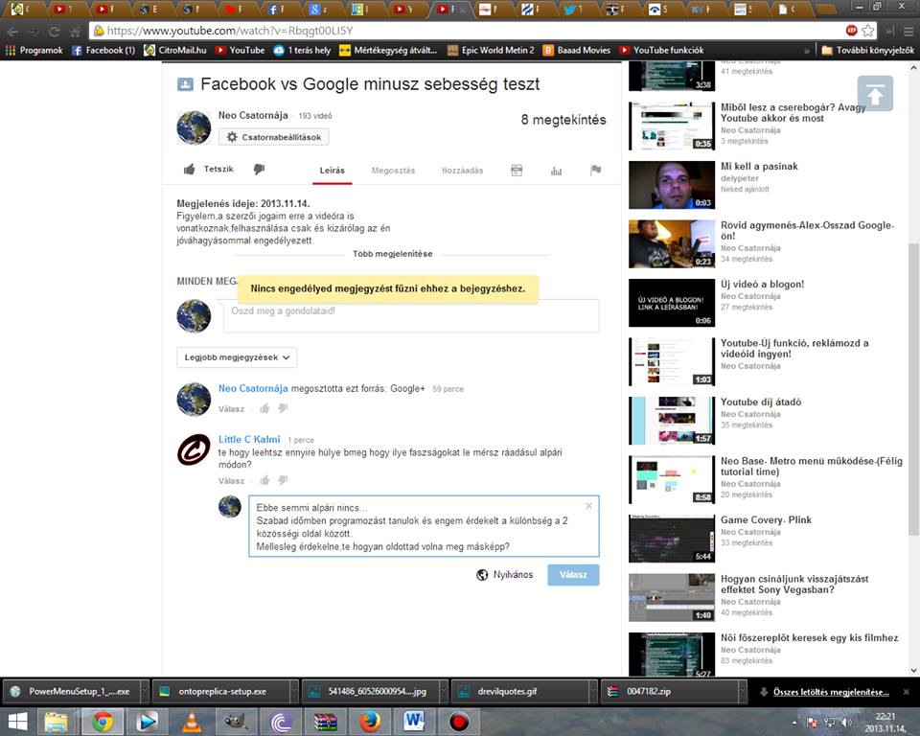The height and width of the screenshot is (736, 920).
Task: Click the browser address bar URL
Action: (x=230, y=31)
